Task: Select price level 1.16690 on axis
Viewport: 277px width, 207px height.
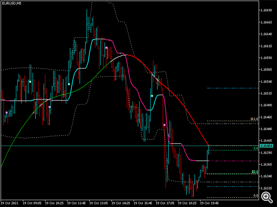Action: 266,10
